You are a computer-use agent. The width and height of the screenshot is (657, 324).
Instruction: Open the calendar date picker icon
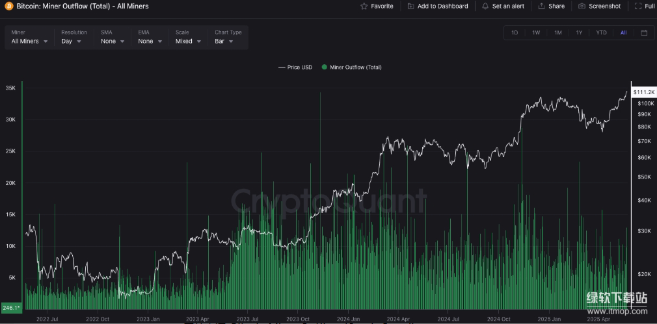pos(645,32)
